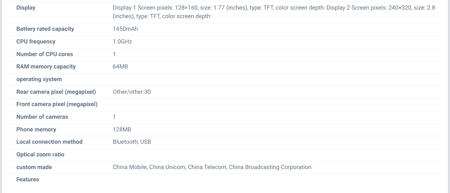Select the Number of cameras label
The width and height of the screenshot is (450, 193).
42,117
